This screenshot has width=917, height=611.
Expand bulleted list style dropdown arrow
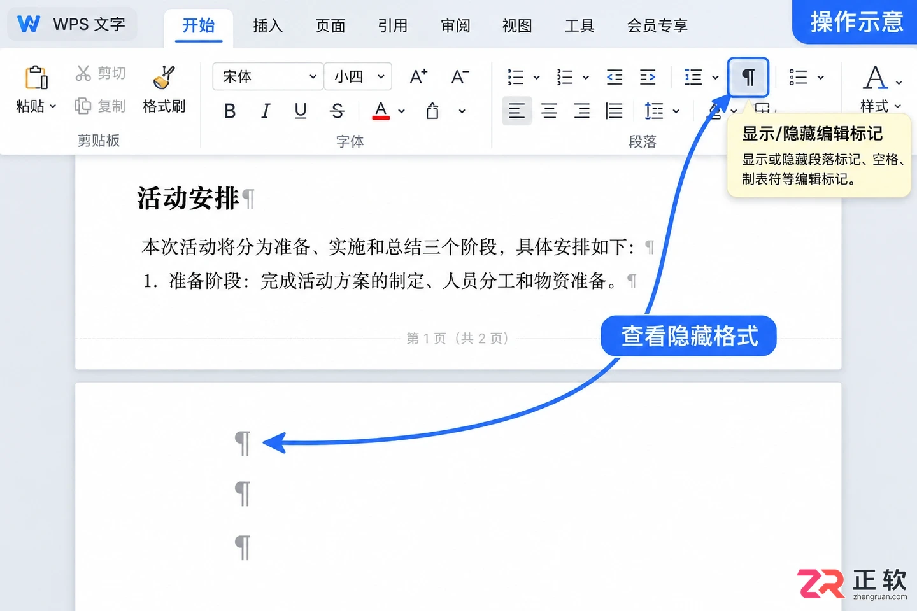click(x=536, y=78)
